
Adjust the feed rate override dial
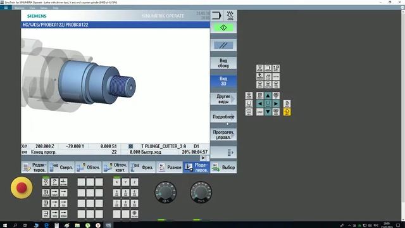[201, 192]
